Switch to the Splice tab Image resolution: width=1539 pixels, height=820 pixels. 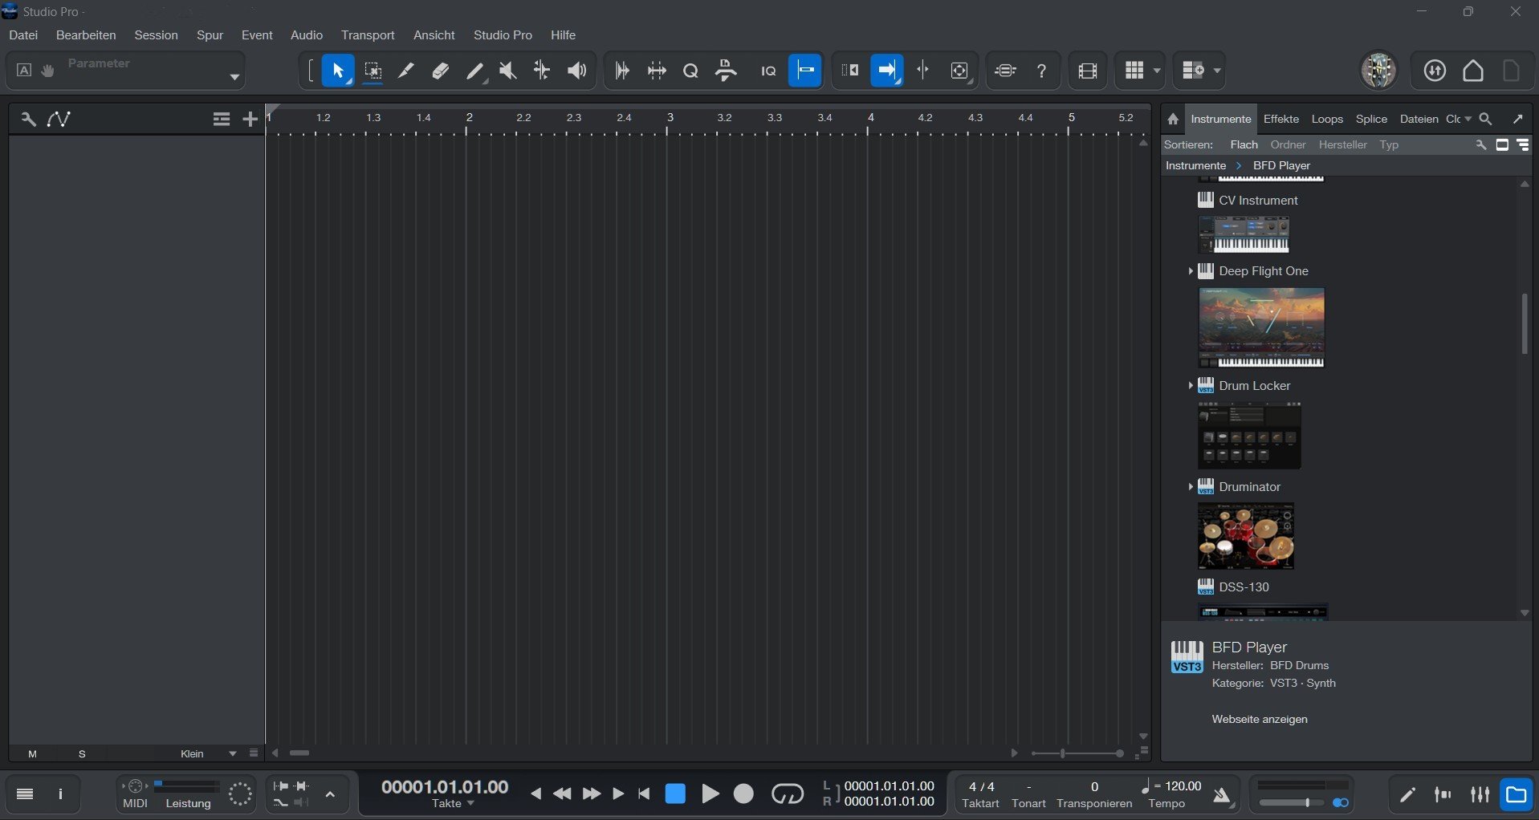click(x=1371, y=120)
